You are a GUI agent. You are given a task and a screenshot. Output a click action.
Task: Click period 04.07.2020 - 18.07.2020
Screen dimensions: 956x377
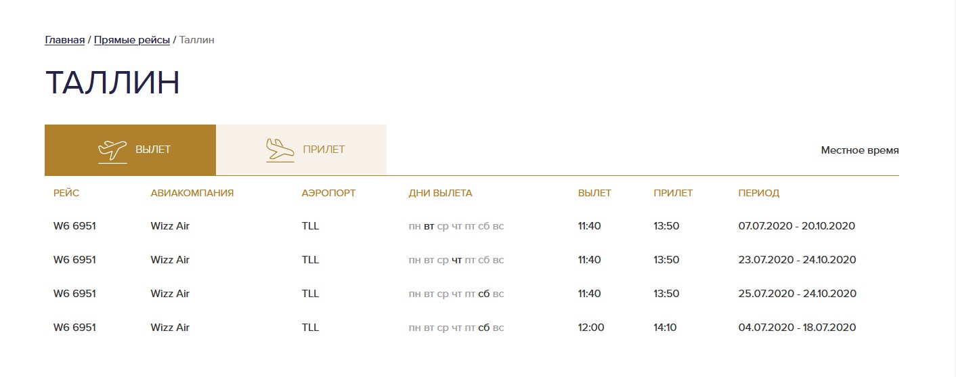(x=797, y=328)
